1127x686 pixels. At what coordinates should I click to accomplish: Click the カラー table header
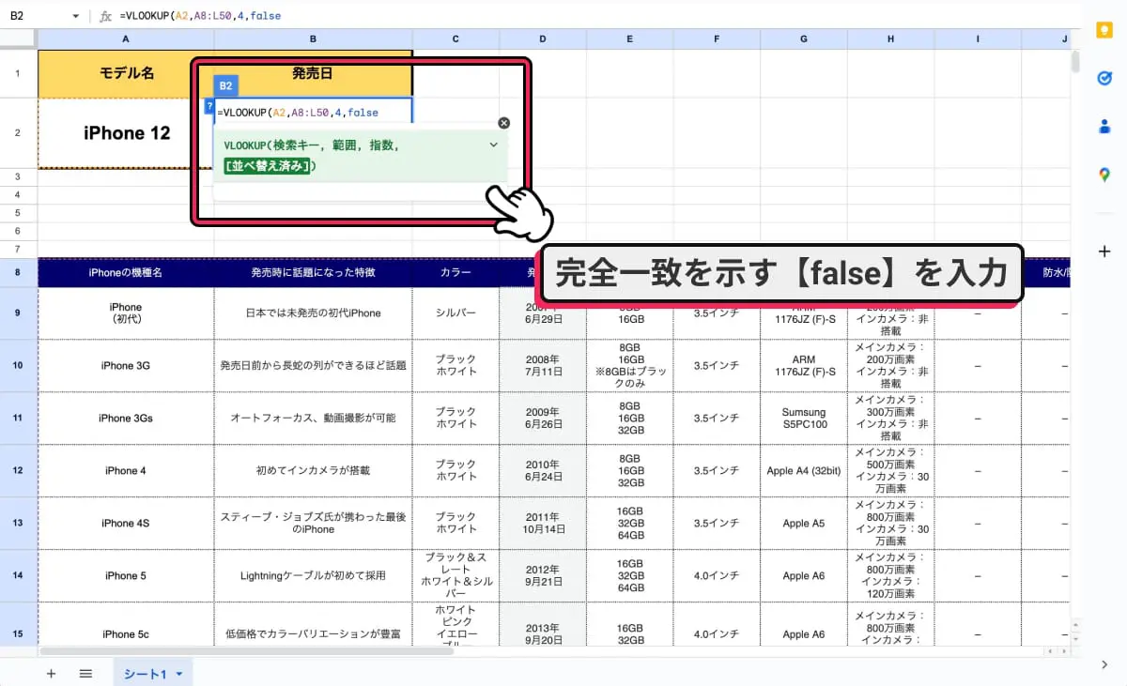click(x=455, y=272)
